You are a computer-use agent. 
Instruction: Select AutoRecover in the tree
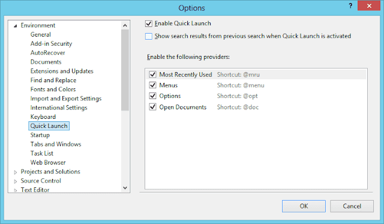(48, 53)
